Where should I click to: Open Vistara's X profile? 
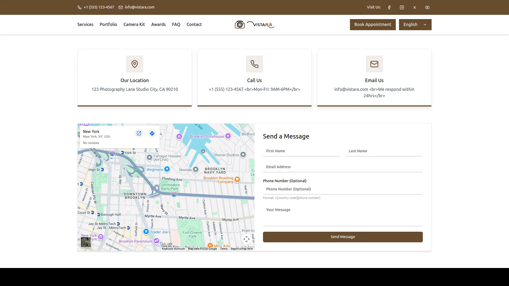click(414, 7)
